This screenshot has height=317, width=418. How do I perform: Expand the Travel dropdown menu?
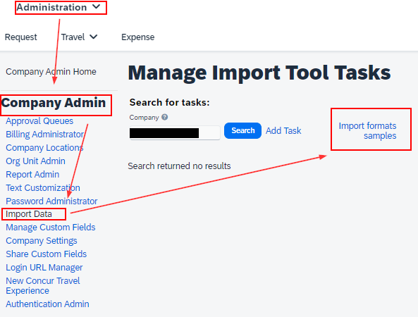[x=79, y=37]
